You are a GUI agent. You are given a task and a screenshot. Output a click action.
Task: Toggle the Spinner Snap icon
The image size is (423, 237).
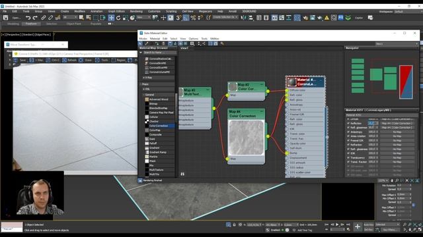pyautogui.click(x=200, y=18)
